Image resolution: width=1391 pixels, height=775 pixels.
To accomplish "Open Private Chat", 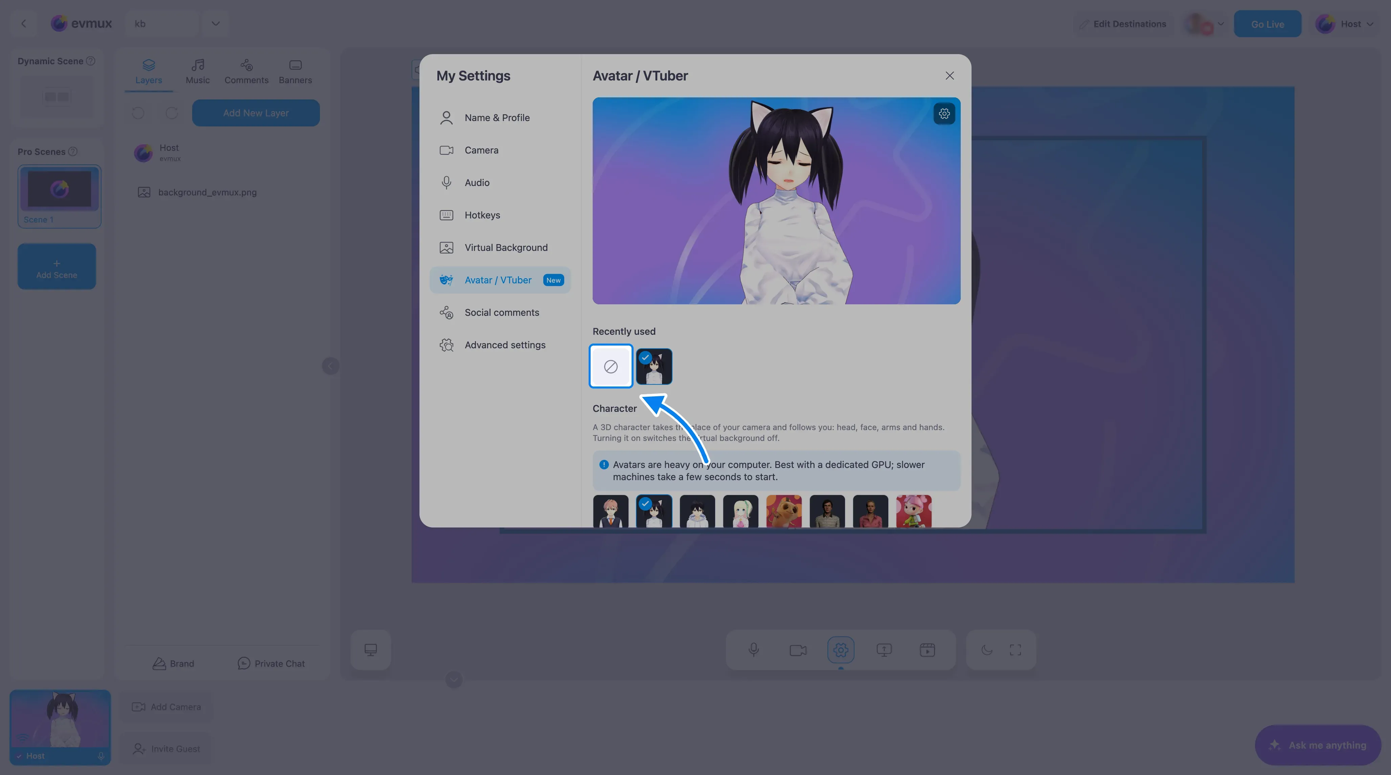I will 271,663.
